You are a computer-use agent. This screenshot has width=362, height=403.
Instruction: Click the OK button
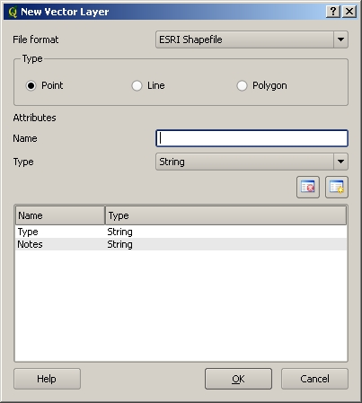click(238, 379)
